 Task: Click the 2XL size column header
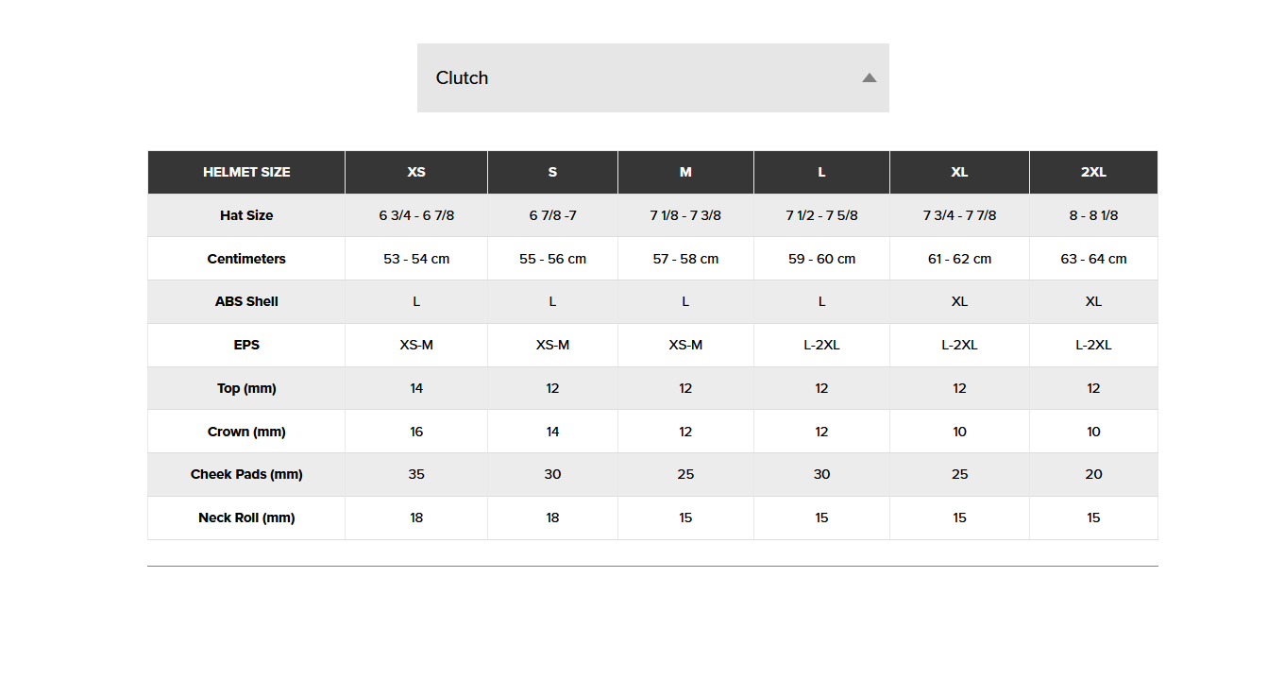1093,172
